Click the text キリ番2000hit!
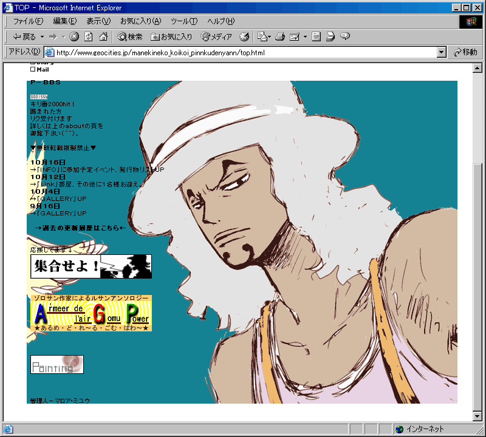 [52, 104]
